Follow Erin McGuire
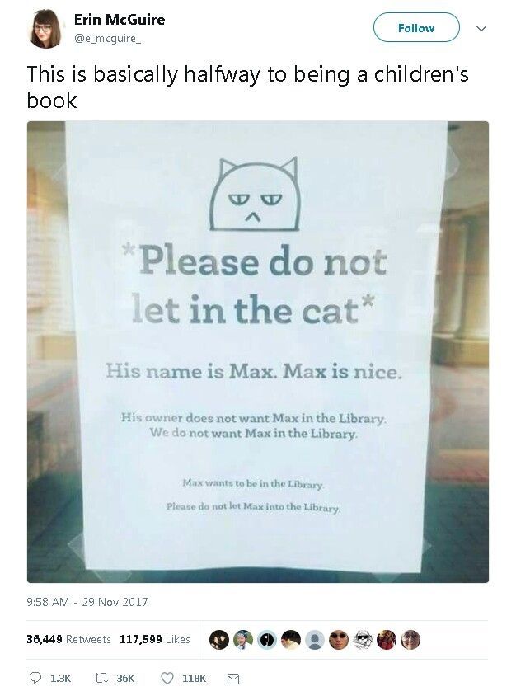The image size is (516, 691). (x=416, y=28)
